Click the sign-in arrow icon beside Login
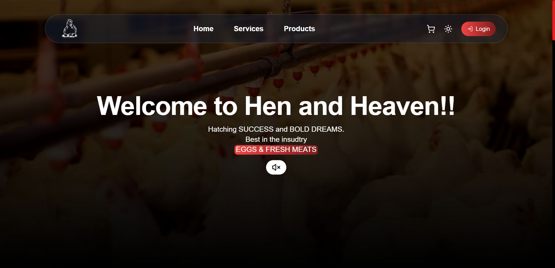 [470, 29]
